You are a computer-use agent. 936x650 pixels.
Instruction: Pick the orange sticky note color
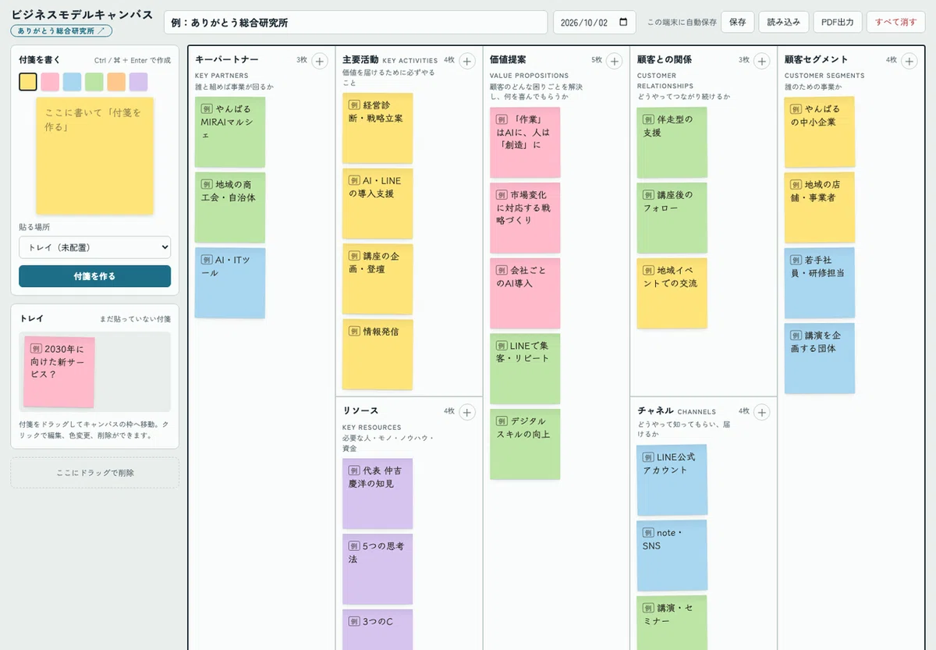116,81
